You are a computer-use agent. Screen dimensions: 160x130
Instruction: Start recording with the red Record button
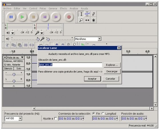pyautogui.click(x=69, y=17)
